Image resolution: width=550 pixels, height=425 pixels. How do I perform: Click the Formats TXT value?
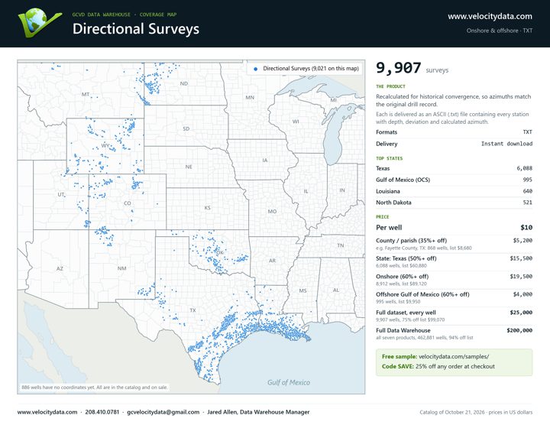pyautogui.click(x=527, y=132)
